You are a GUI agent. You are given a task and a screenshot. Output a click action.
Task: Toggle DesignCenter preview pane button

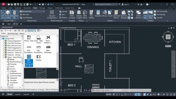tap(32, 31)
